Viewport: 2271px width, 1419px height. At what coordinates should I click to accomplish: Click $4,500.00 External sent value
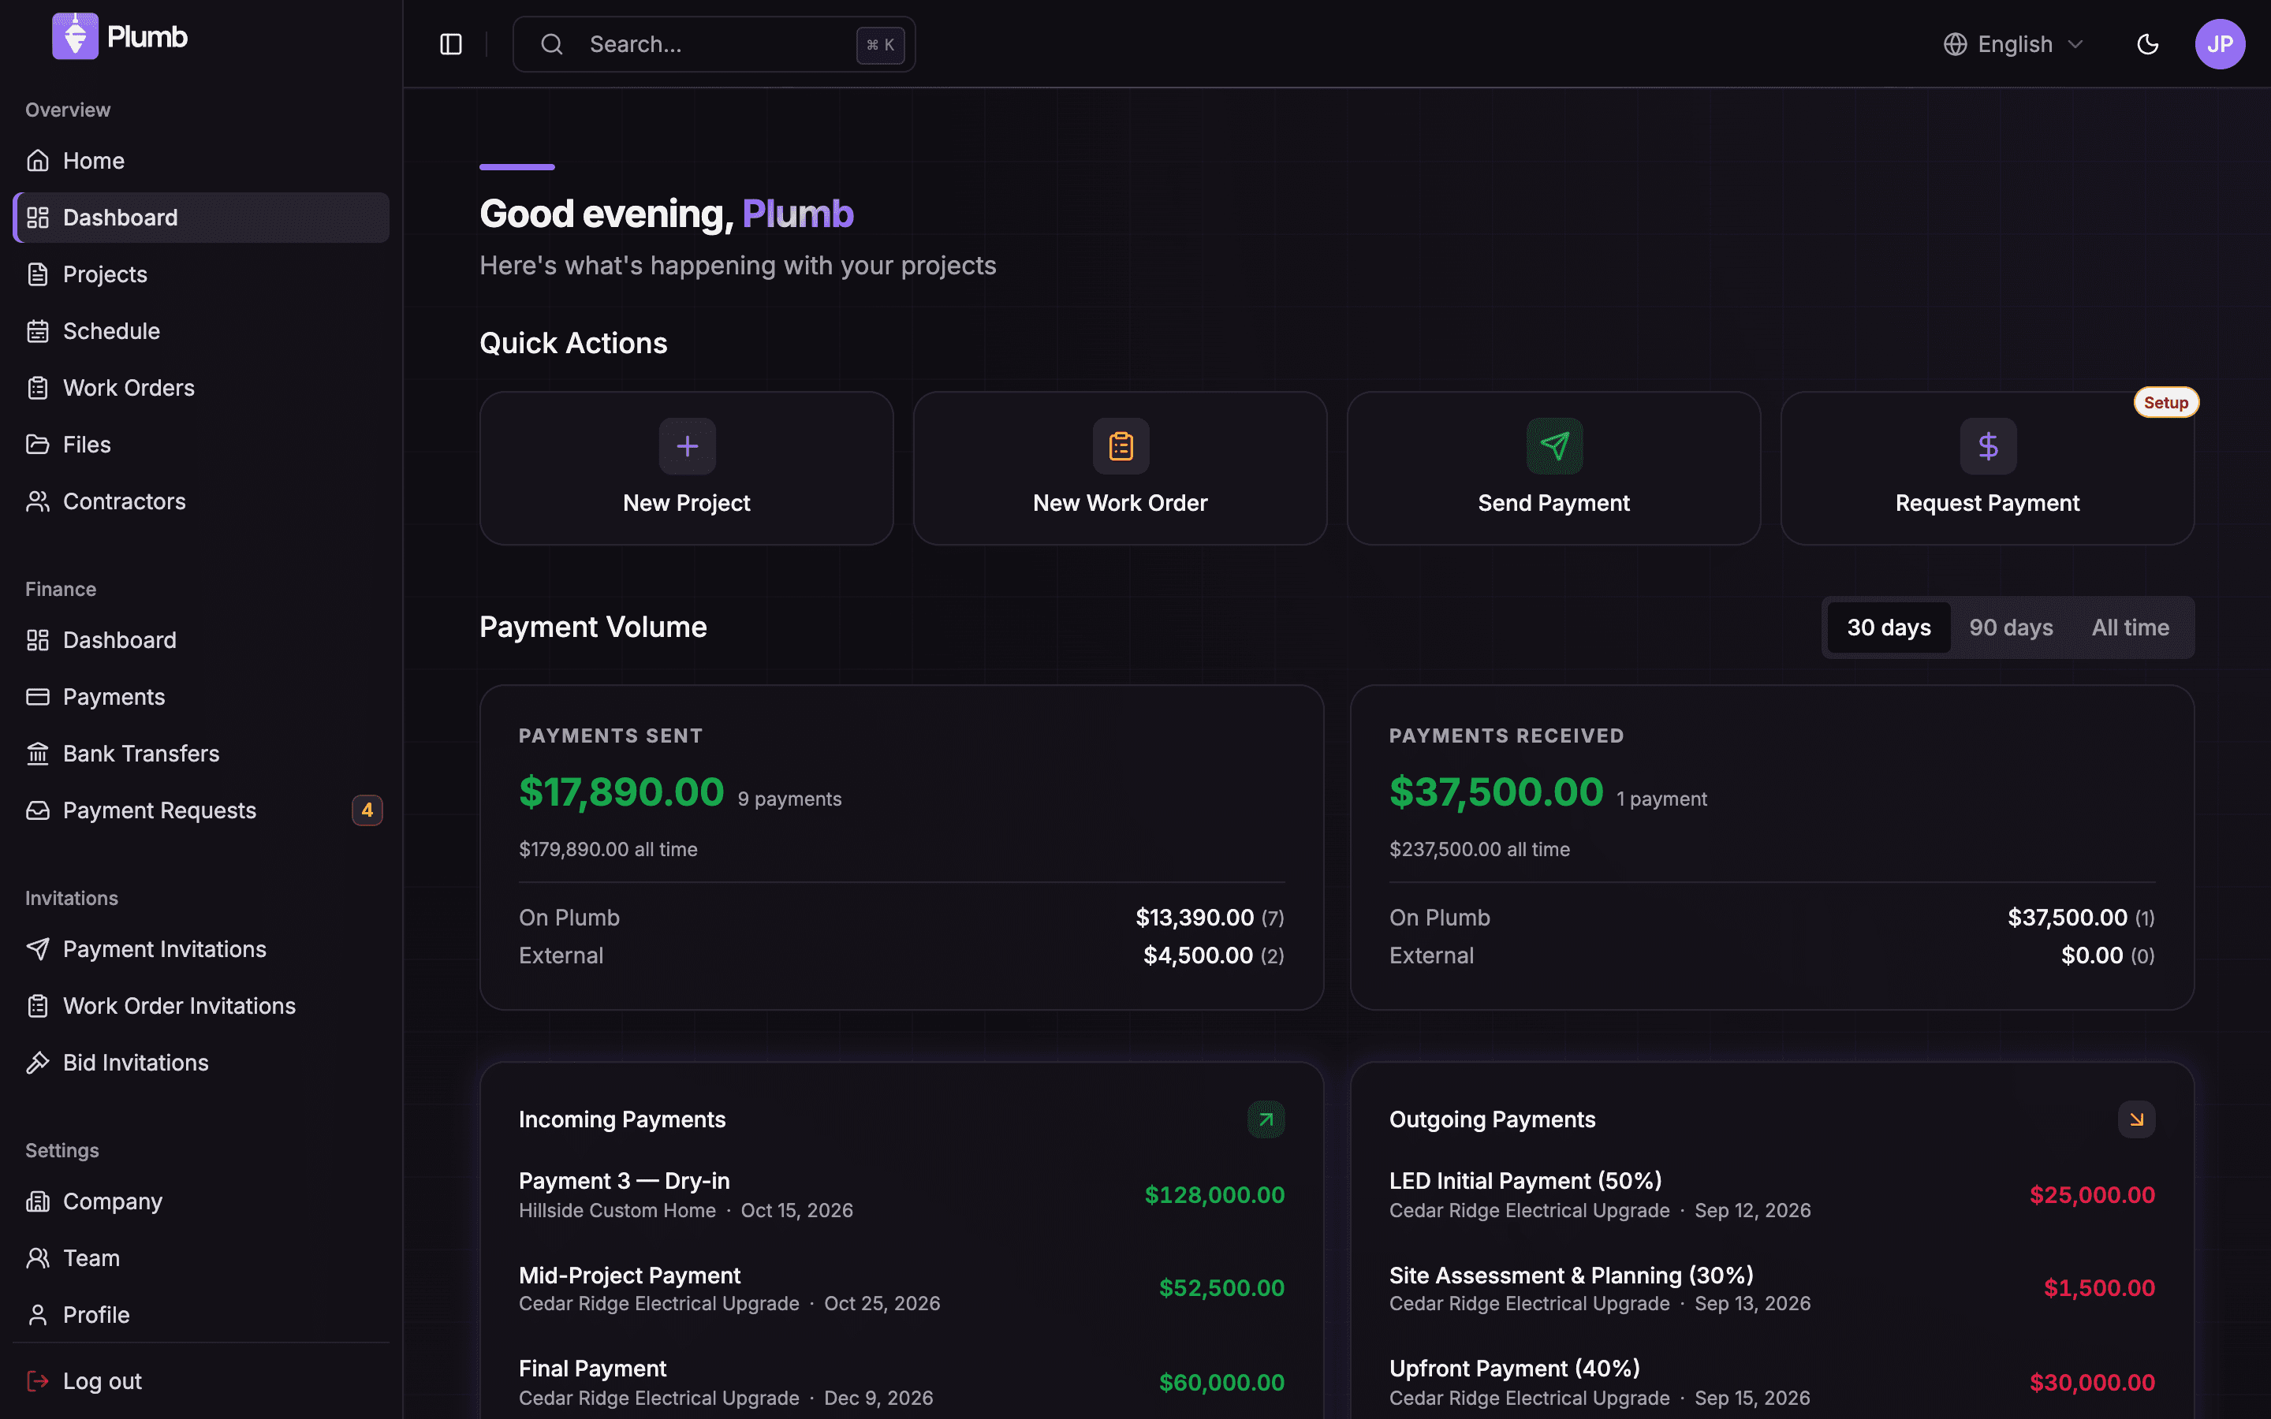1198,955
